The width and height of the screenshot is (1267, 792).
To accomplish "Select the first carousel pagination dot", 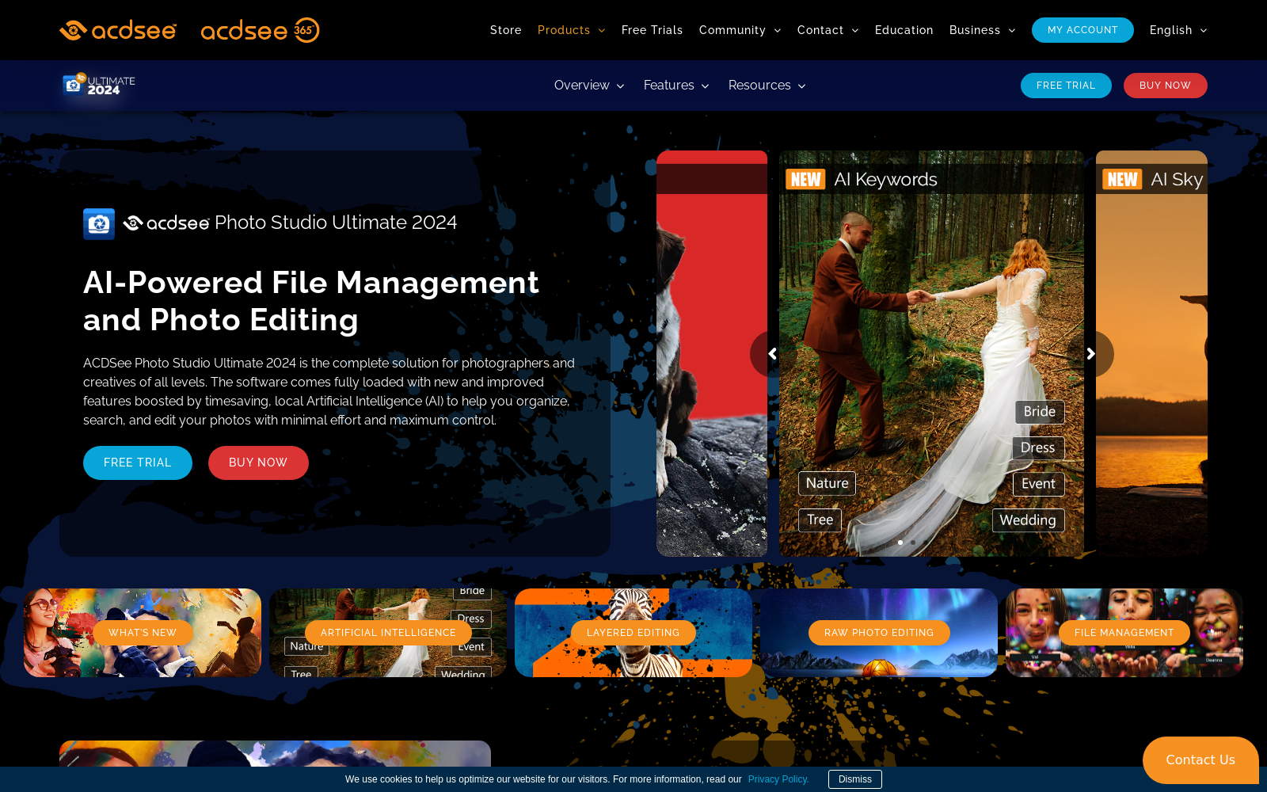I will coord(900,543).
